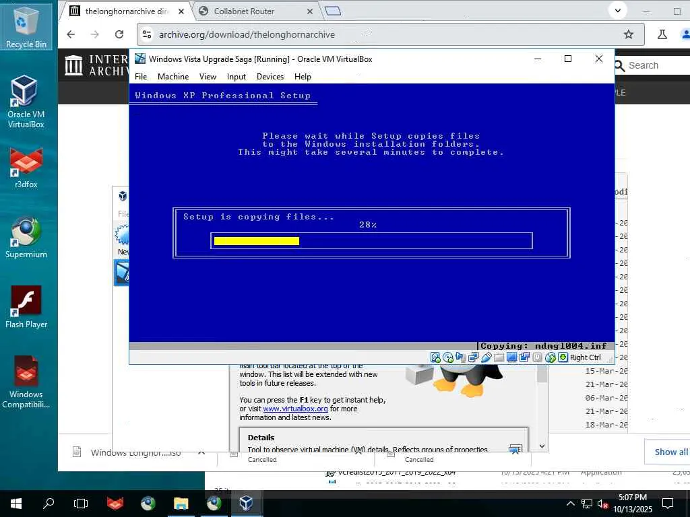Click the optical disk indicator in VirtualBox status bar

[x=448, y=357]
